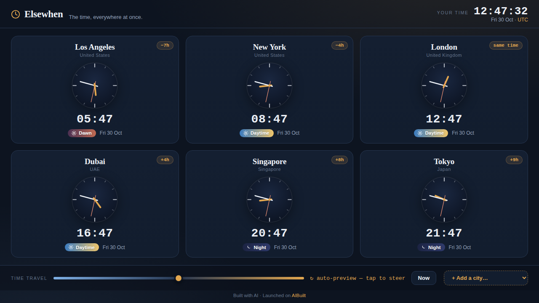
Task: Click the 20:47 digital time
Action: [269, 233]
